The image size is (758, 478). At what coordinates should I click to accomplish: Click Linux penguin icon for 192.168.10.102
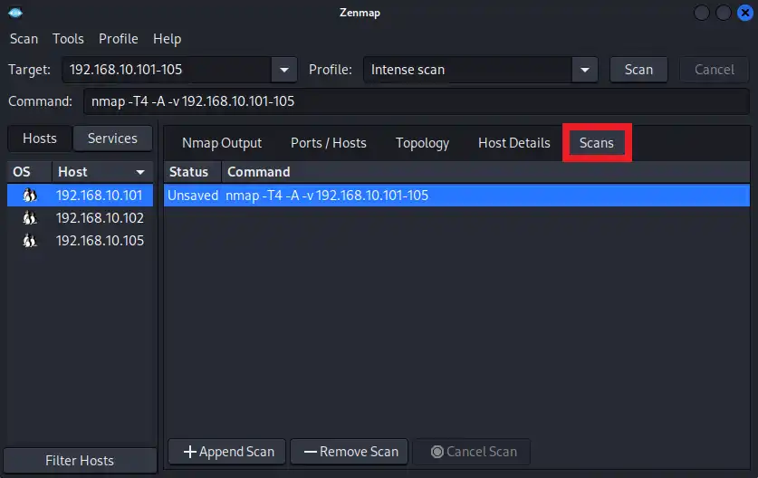[x=30, y=218]
